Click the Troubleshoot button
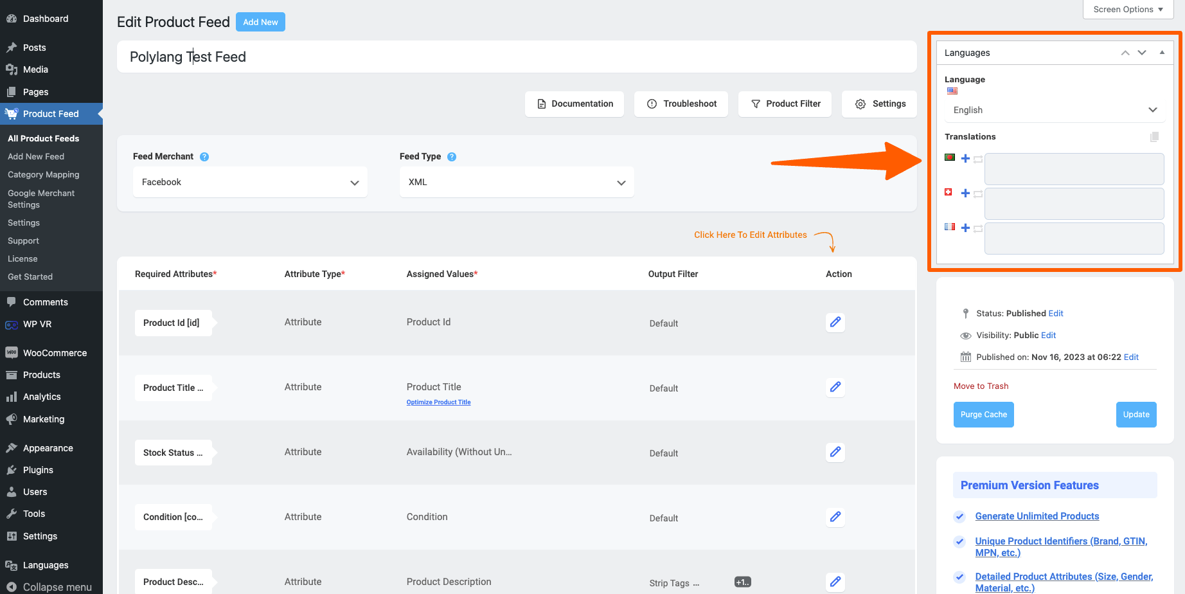 (681, 104)
